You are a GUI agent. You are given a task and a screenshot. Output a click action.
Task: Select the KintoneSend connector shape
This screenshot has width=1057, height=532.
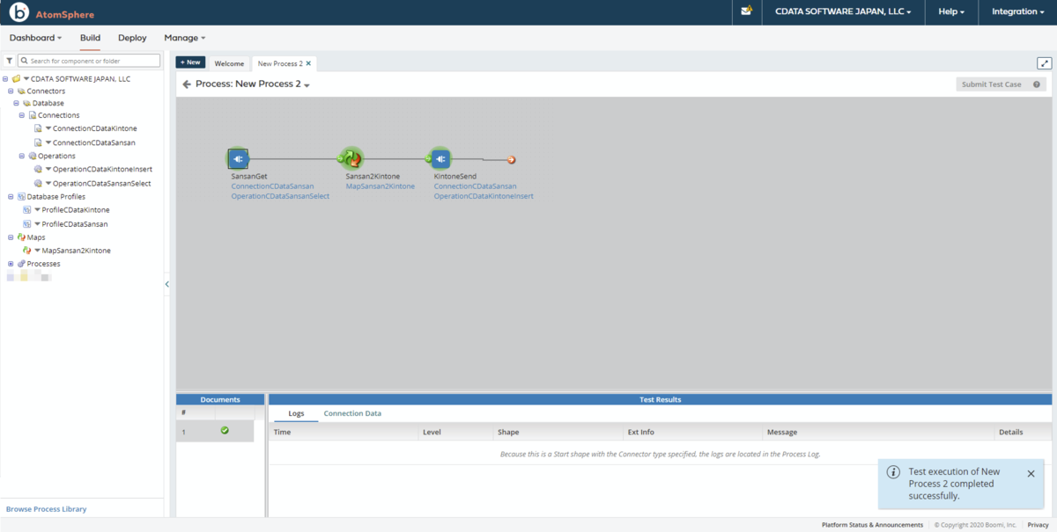point(440,159)
